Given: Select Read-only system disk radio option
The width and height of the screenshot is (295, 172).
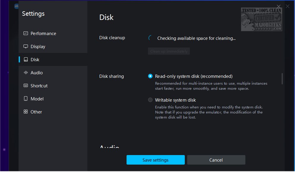Looking at the screenshot, I should (x=150, y=76).
